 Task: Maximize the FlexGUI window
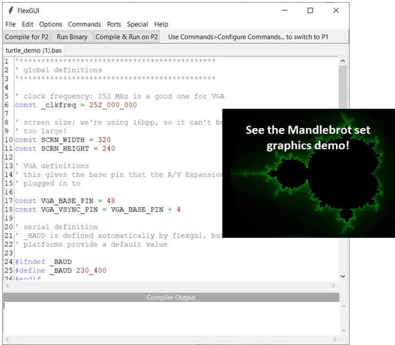(x=310, y=11)
